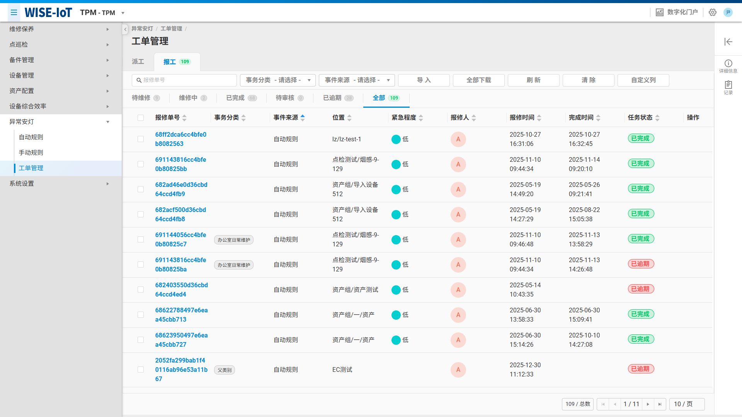Open the settings gear icon
This screenshot has width=742, height=417.
712,12
